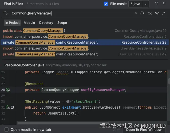The image size is (170, 133).
Task: Select private field result ResourceController.java 28
Action: pos(85,42)
